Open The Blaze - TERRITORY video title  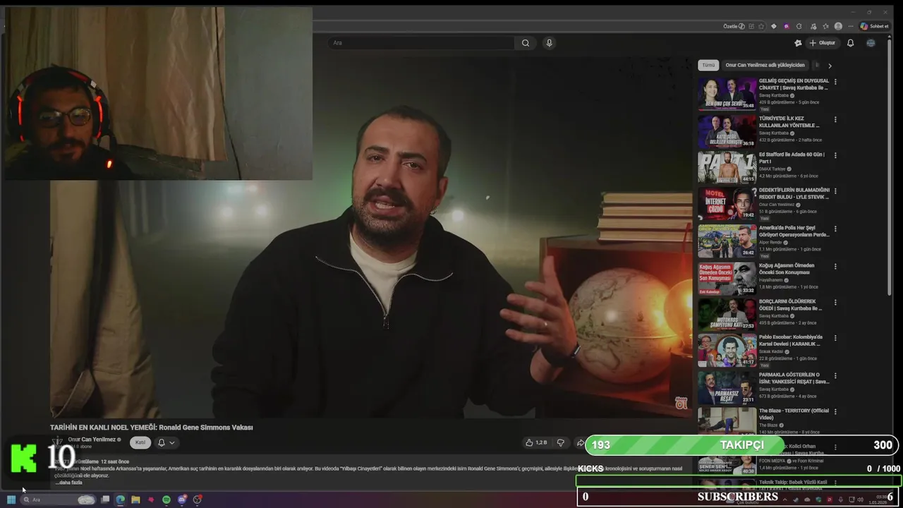(x=794, y=413)
